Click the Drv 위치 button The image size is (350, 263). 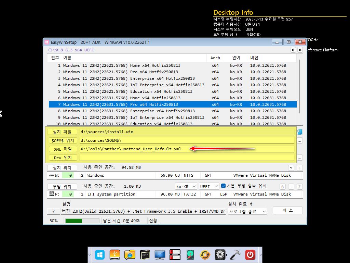click(62, 158)
